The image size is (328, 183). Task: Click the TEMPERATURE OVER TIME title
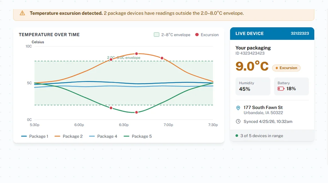click(x=49, y=34)
